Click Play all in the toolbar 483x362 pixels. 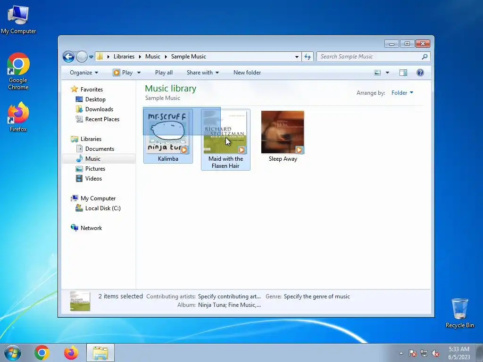pyautogui.click(x=164, y=73)
